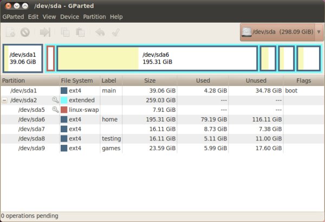The width and height of the screenshot is (325, 222).
Task: Click the Paste partition toolbar icon
Action: click(80, 32)
